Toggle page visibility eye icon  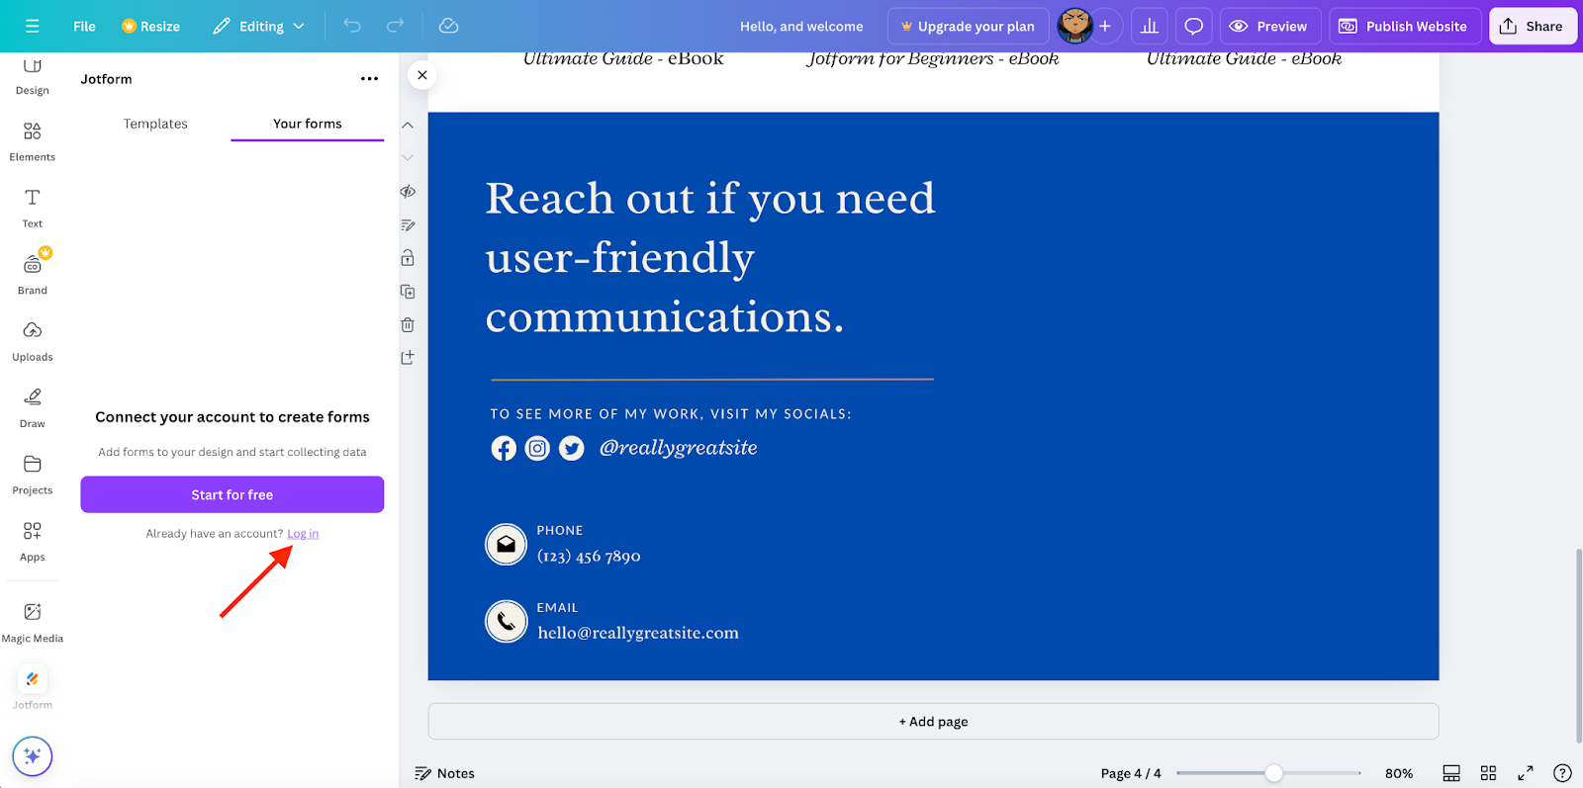click(x=408, y=192)
